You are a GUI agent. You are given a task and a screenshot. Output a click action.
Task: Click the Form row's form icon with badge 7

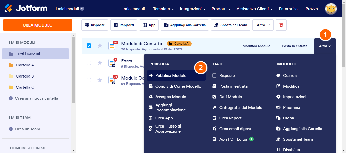(112, 63)
